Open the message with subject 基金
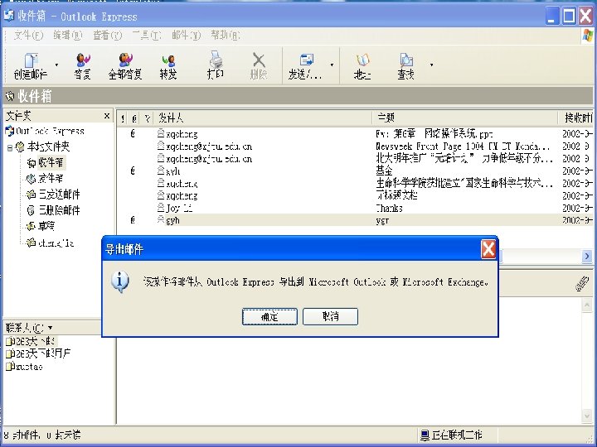The height and width of the screenshot is (447, 597). [355, 171]
